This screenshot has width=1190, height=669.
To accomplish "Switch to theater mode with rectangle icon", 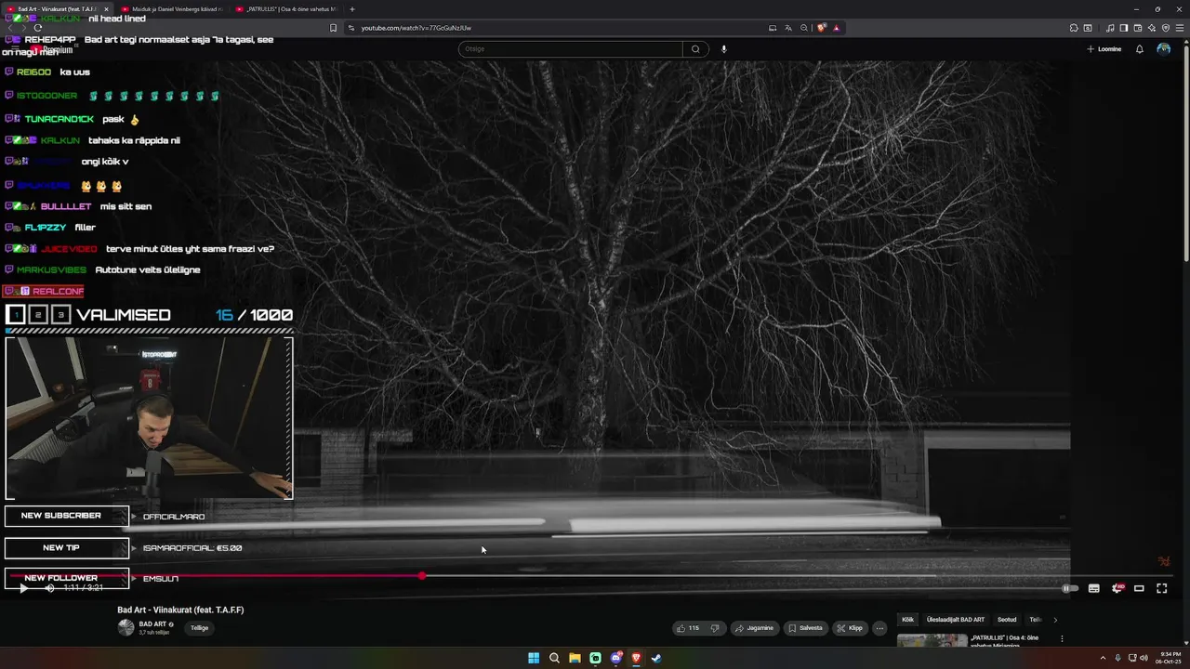I will tap(1139, 588).
